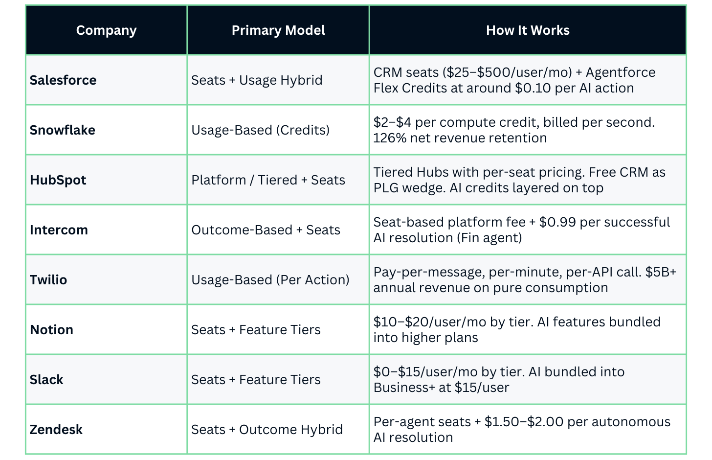Click the Outcome-Based + Seats cell
The height and width of the screenshot is (460, 712).
point(266,230)
